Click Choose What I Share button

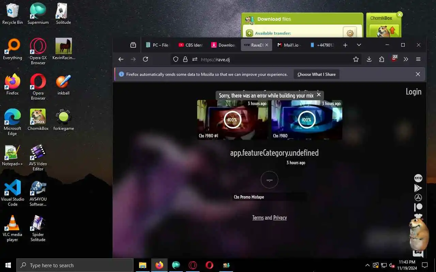pos(316,74)
